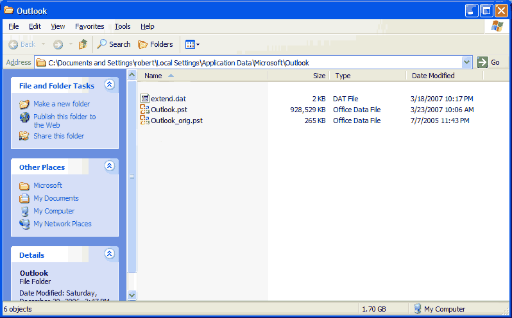
Task: Sort by the Date Modified column header
Action: 445,76
